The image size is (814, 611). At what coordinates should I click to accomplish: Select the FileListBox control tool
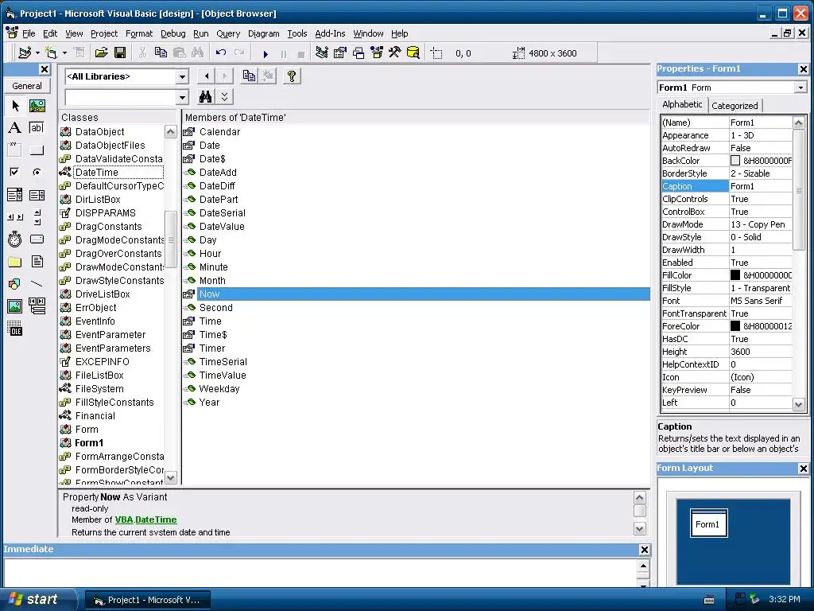click(37, 261)
